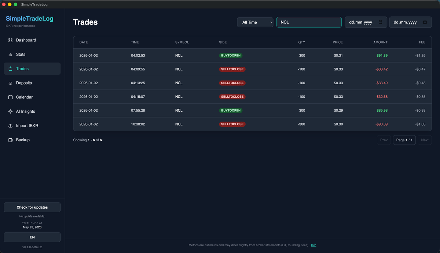
Task: Open the Backup page label
Action: coord(23,140)
